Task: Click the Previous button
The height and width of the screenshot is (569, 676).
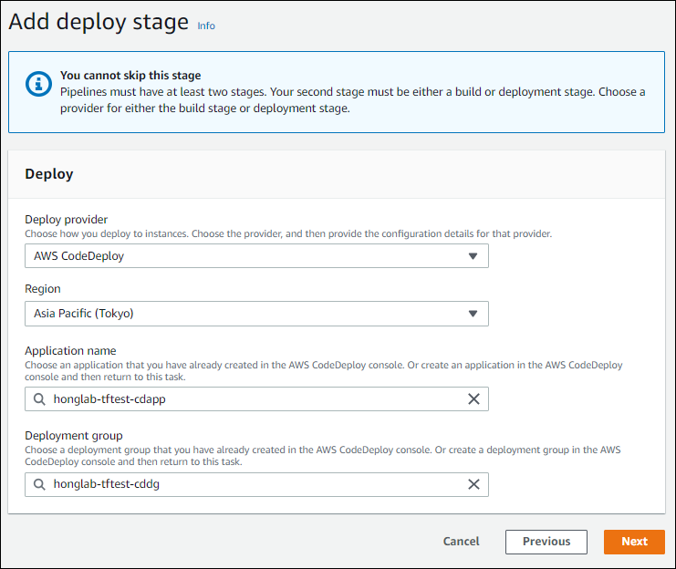Action: pyautogui.click(x=546, y=542)
